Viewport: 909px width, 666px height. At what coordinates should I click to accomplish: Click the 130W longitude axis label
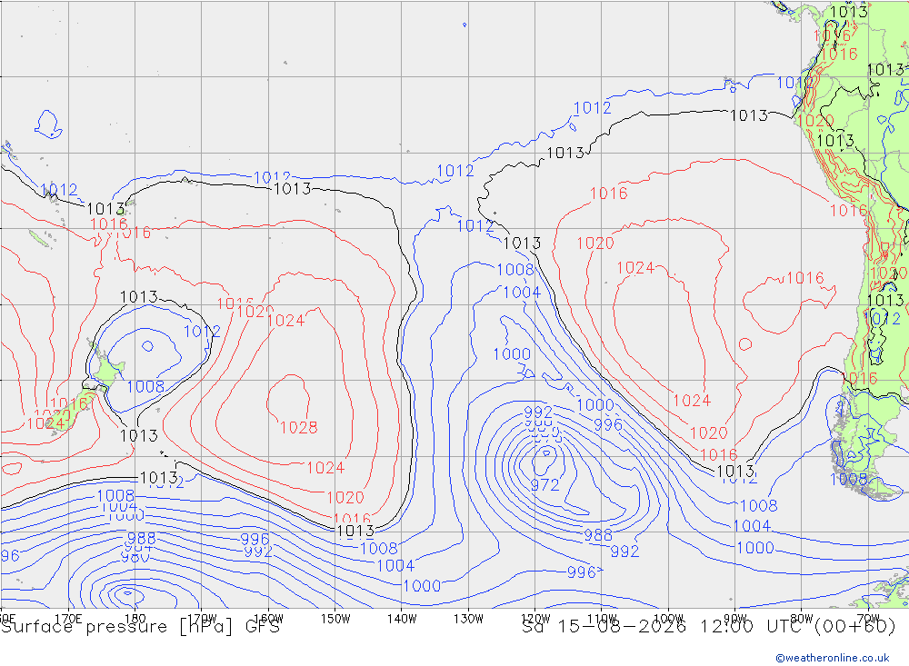pos(468,619)
